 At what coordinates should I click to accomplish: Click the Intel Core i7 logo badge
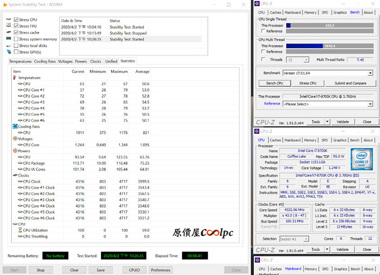point(361,159)
